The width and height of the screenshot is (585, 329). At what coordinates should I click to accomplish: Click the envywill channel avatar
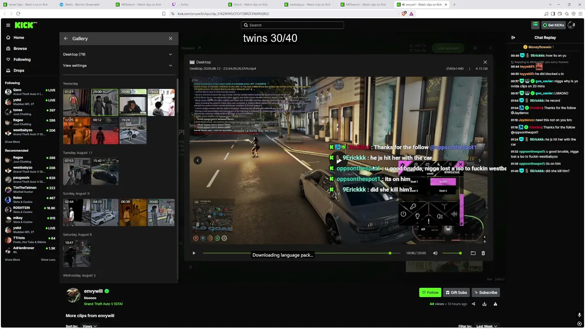(73, 296)
